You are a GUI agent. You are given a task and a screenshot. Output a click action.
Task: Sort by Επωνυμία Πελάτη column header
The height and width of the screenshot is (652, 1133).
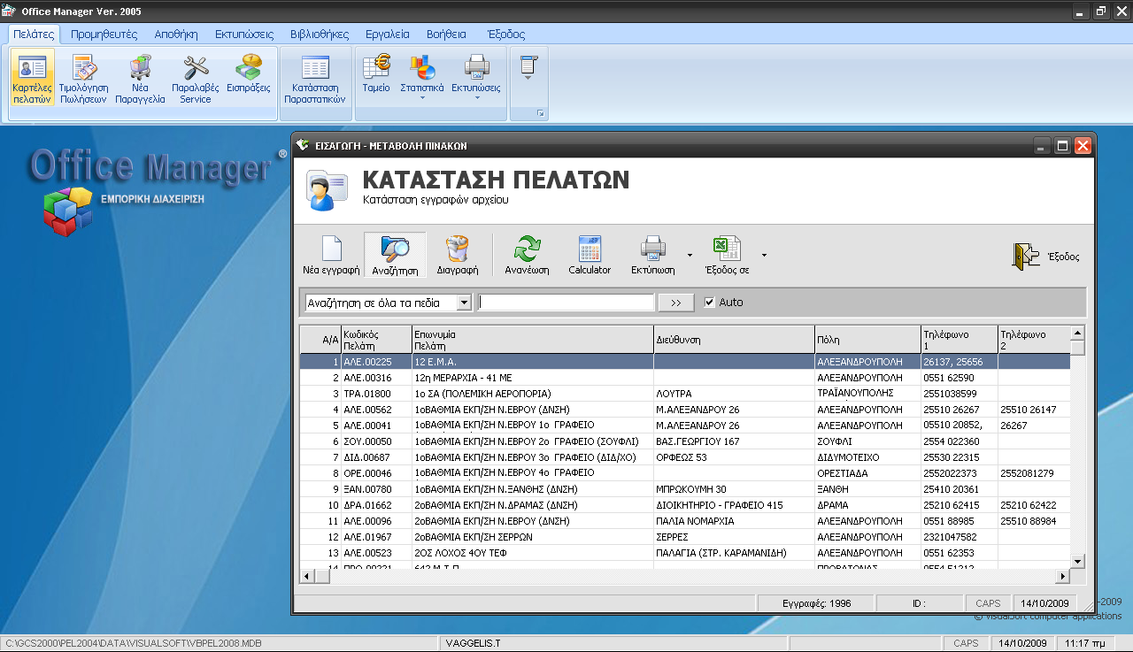pyautogui.click(x=533, y=340)
